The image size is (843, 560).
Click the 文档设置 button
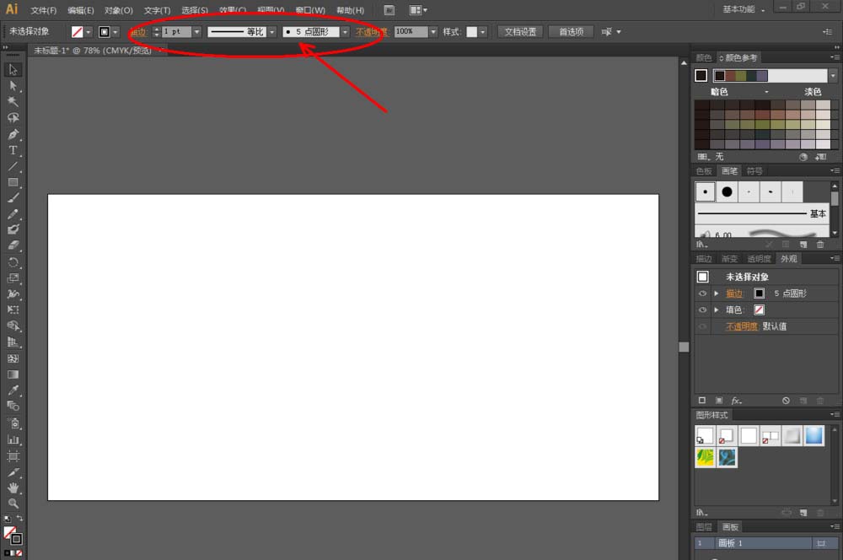(x=520, y=32)
